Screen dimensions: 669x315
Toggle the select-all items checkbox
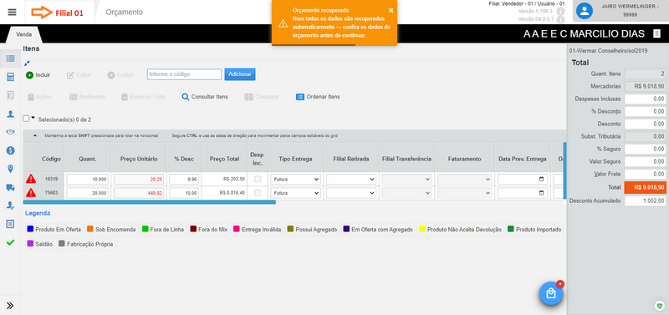click(x=26, y=119)
